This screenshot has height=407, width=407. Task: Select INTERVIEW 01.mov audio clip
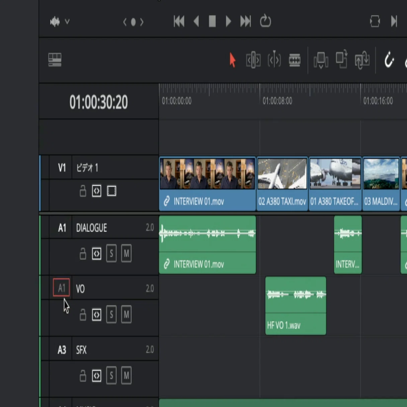coord(208,245)
